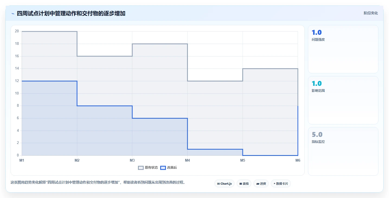This screenshot has height=198, width=389.
Task: Open the 影响范围 metric card
Action: coord(343,100)
